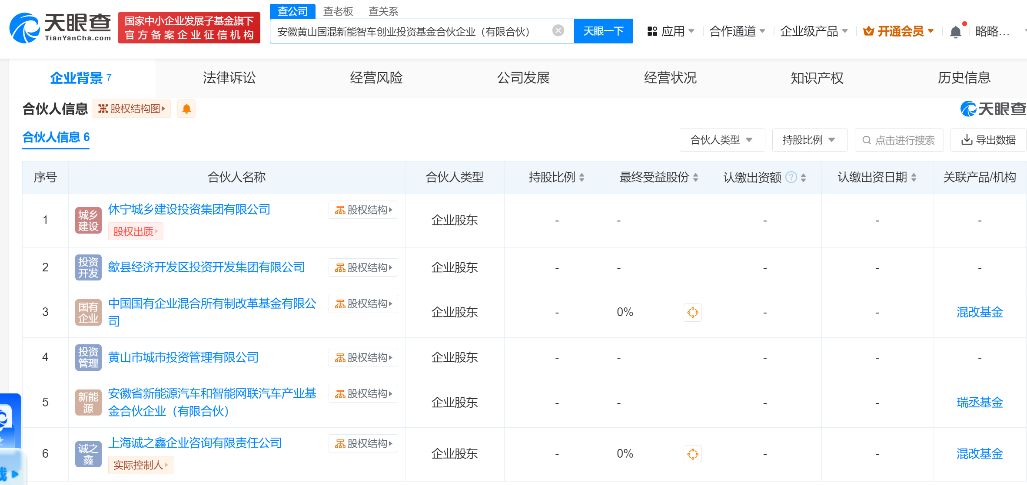Click the 应用 apps grid icon

click(x=652, y=31)
